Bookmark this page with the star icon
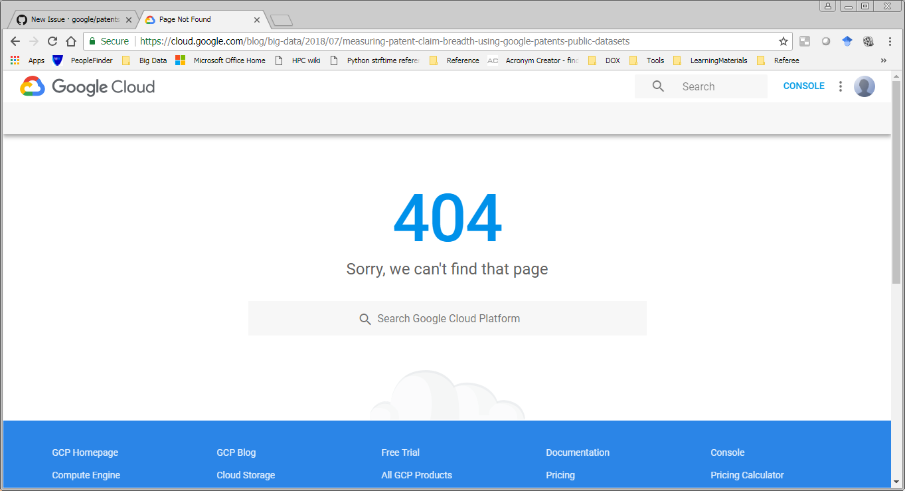905x491 pixels. coord(783,41)
